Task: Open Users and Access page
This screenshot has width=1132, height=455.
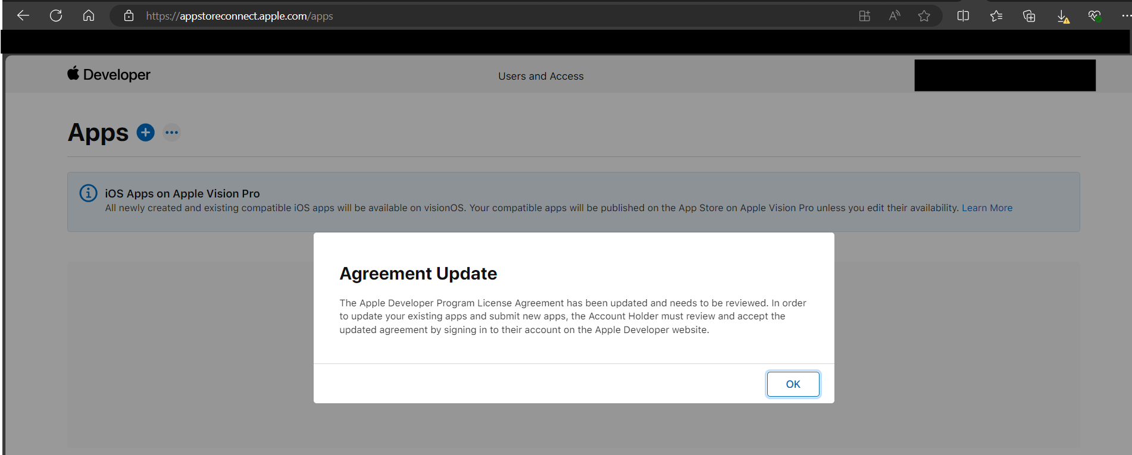Action: 541,76
